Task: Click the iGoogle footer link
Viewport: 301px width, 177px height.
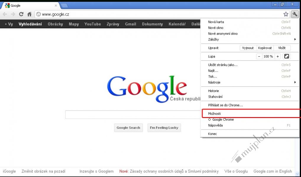Action: (9, 171)
